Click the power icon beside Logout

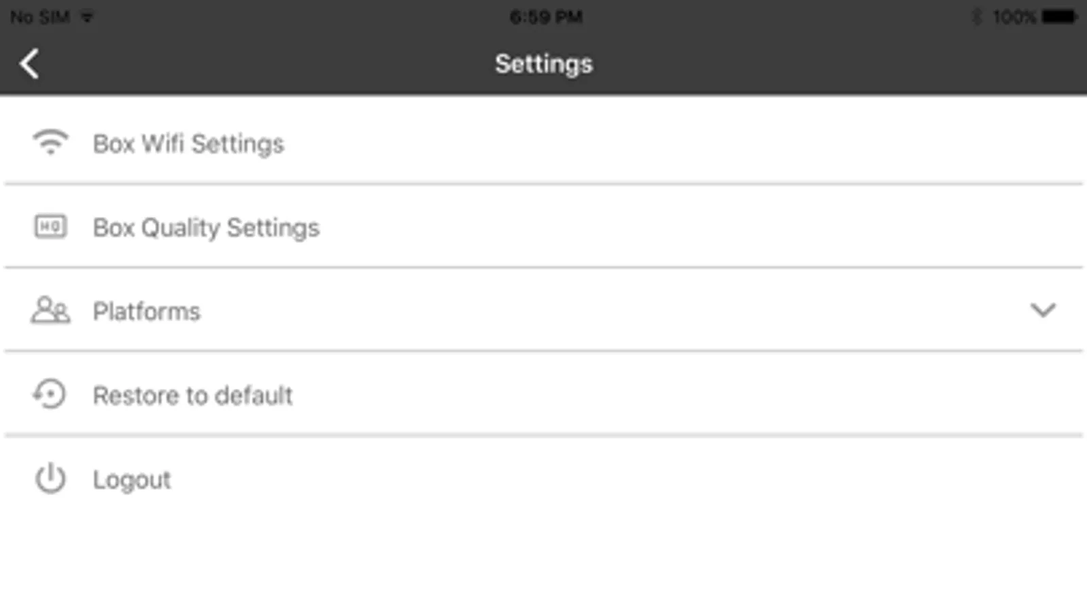pyautogui.click(x=50, y=479)
